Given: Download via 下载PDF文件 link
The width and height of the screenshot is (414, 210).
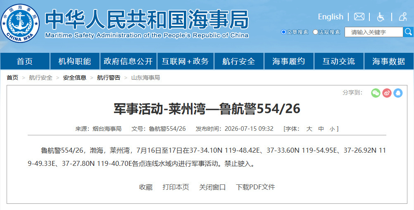Looking at the screenshot, I should click(x=255, y=187).
